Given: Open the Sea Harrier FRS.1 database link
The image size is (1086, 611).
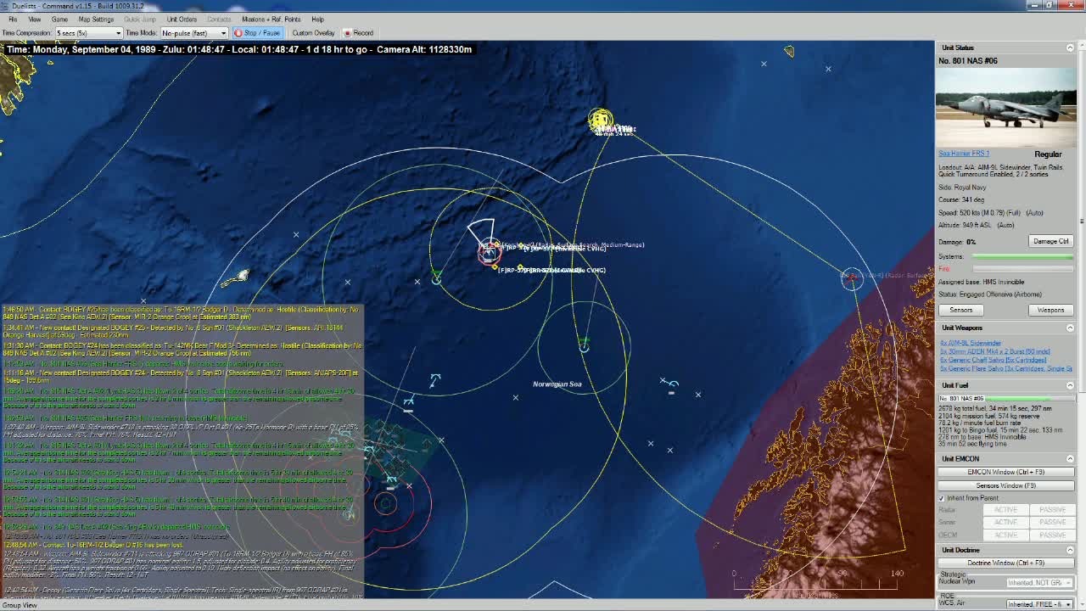Looking at the screenshot, I should coord(964,154).
